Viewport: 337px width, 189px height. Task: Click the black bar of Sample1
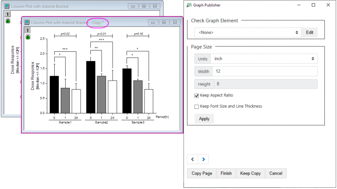pyautogui.click(x=54, y=94)
